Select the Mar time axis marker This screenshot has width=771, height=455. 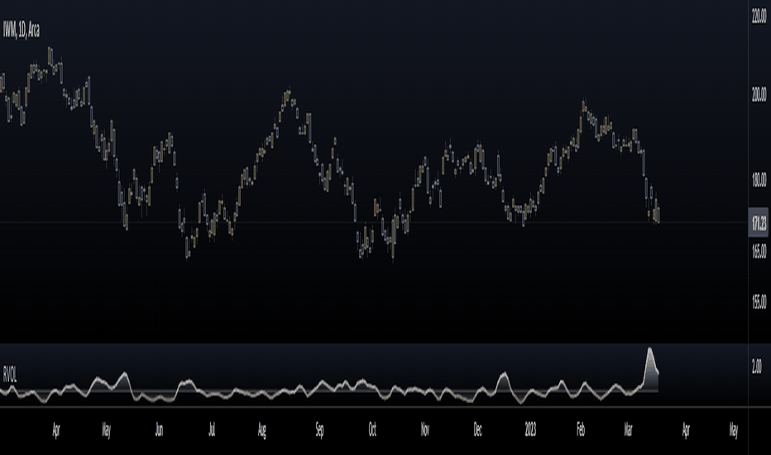click(x=628, y=430)
